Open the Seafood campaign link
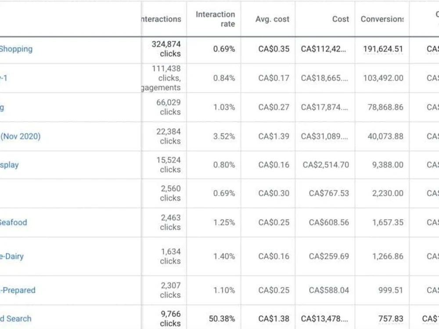This screenshot has width=439, height=329. point(14,222)
